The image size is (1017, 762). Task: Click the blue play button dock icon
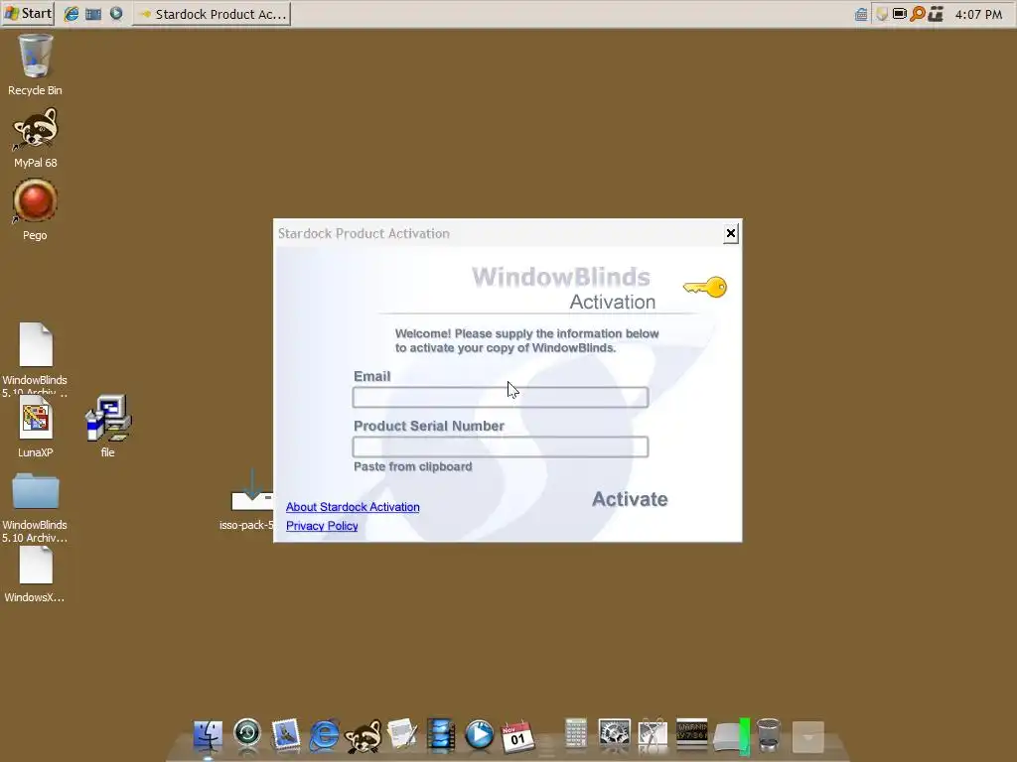tap(480, 735)
